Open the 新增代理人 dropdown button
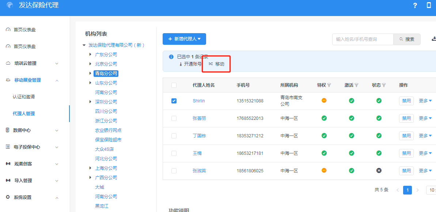 [x=184, y=39]
